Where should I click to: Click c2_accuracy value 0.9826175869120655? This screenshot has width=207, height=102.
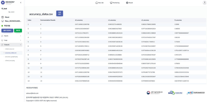pos(149,24)
